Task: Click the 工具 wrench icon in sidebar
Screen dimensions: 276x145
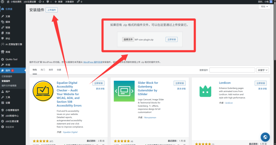Action: (3, 97)
